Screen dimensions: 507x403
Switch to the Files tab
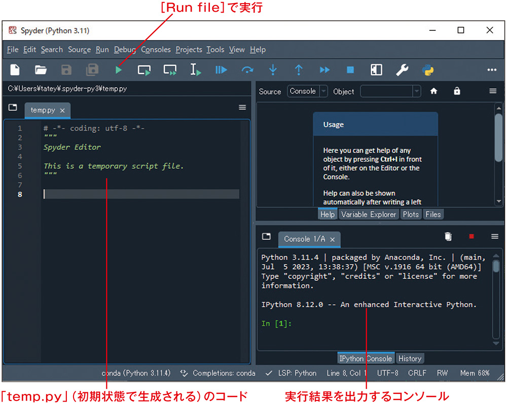(x=433, y=214)
